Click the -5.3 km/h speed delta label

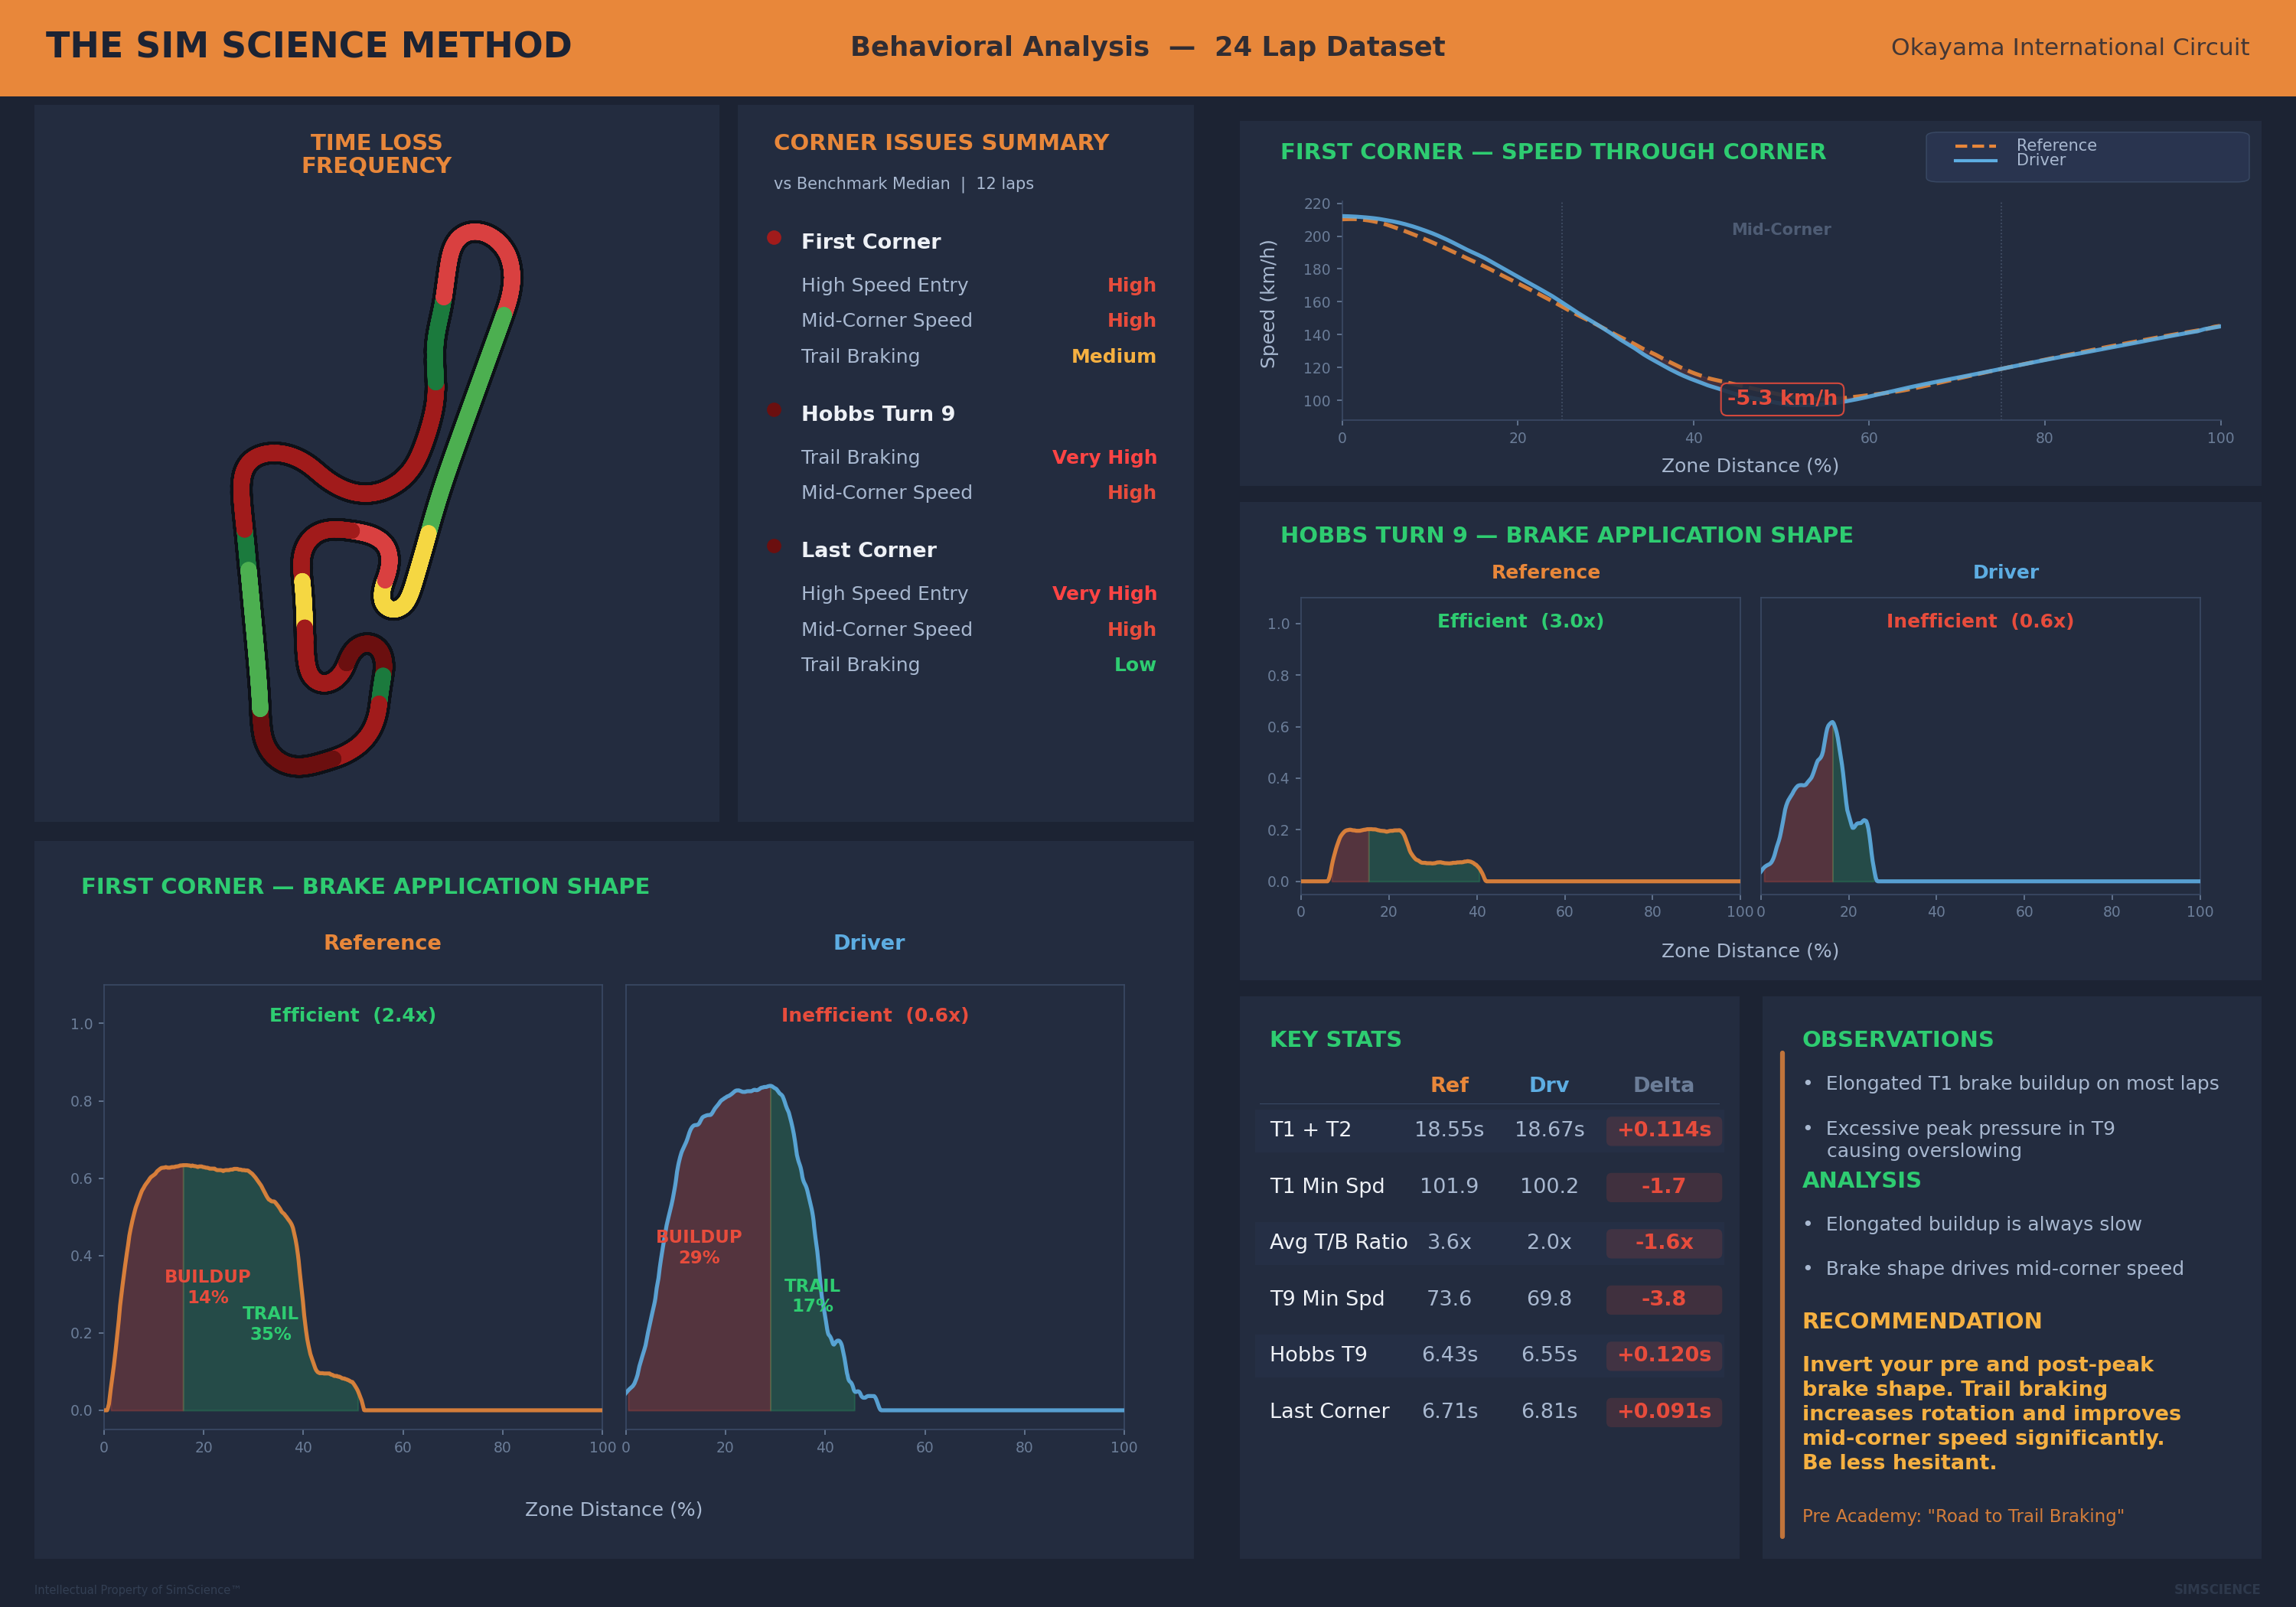[1782, 398]
